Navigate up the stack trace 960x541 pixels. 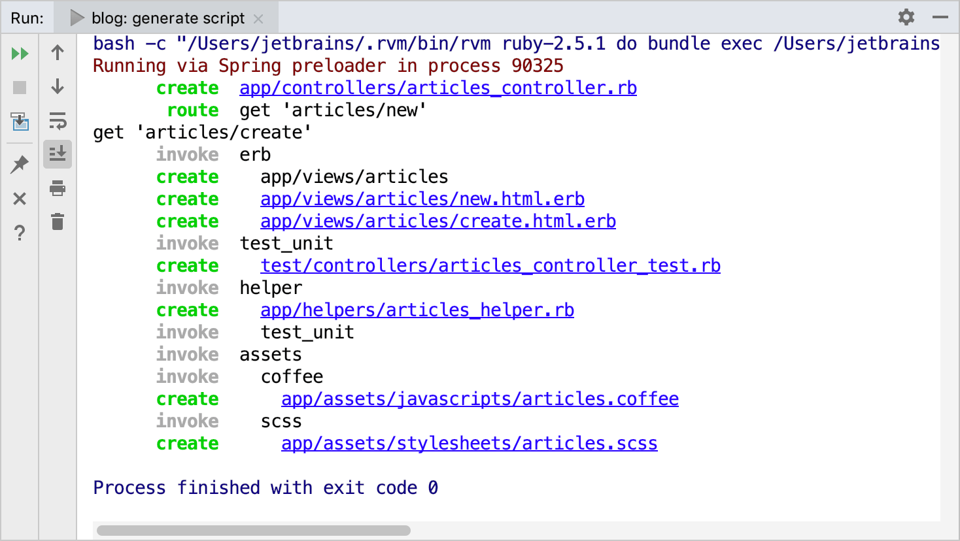pos(58,53)
